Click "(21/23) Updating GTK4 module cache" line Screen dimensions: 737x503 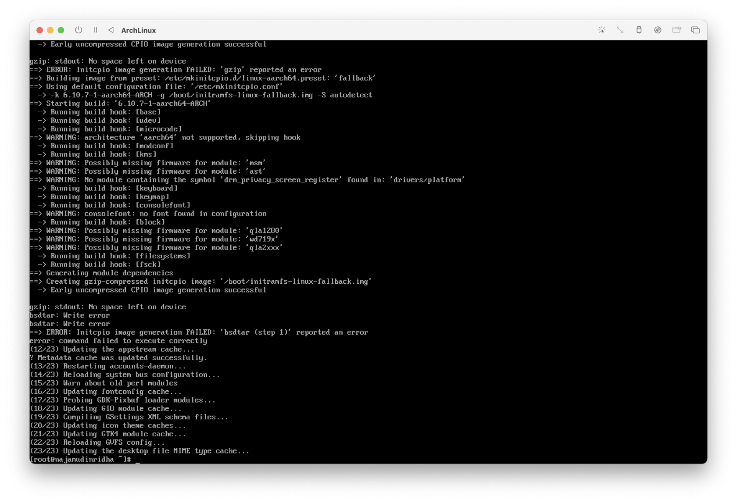(108, 434)
